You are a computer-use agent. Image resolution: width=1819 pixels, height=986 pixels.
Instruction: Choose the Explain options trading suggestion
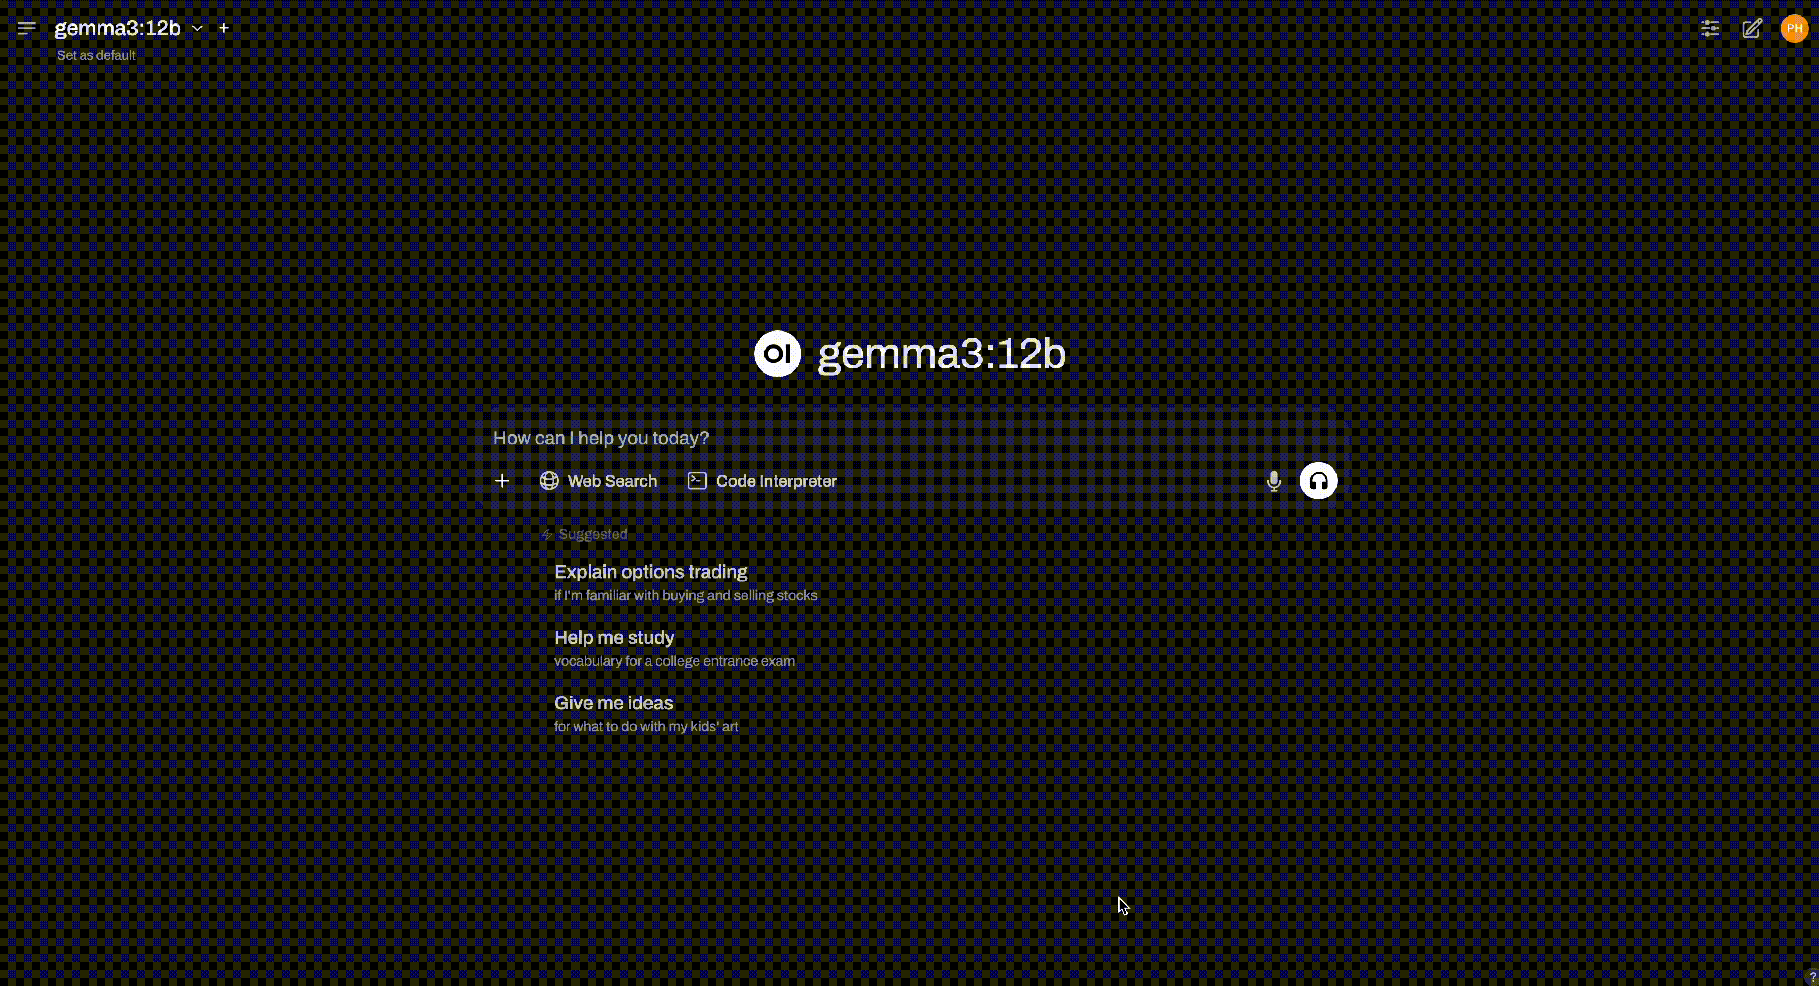(685, 583)
